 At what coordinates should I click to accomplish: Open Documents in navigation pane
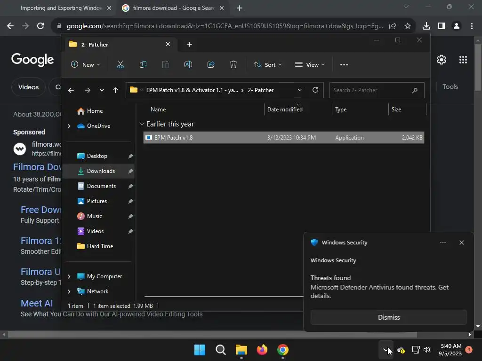pyautogui.click(x=101, y=186)
